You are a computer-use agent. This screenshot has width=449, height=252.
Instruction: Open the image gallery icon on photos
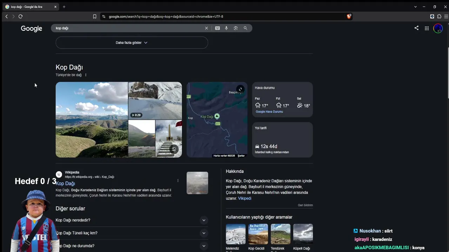click(x=174, y=149)
